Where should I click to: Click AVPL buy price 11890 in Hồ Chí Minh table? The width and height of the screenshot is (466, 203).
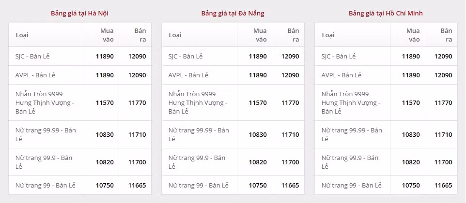tap(411, 75)
